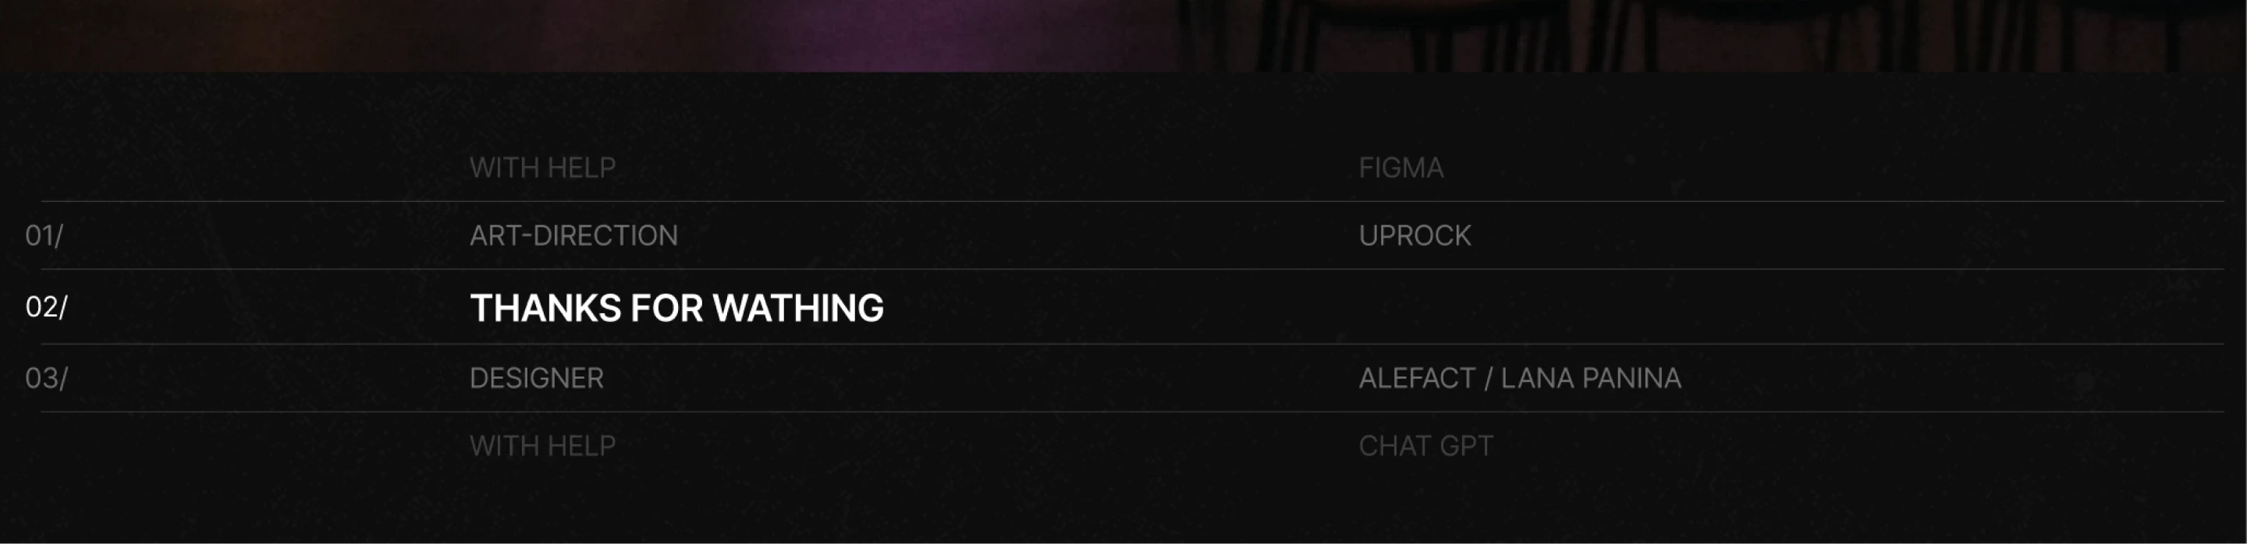The width and height of the screenshot is (2247, 544).
Task: Click WITH HELP label beside CHAT GPT
Action: click(x=542, y=447)
